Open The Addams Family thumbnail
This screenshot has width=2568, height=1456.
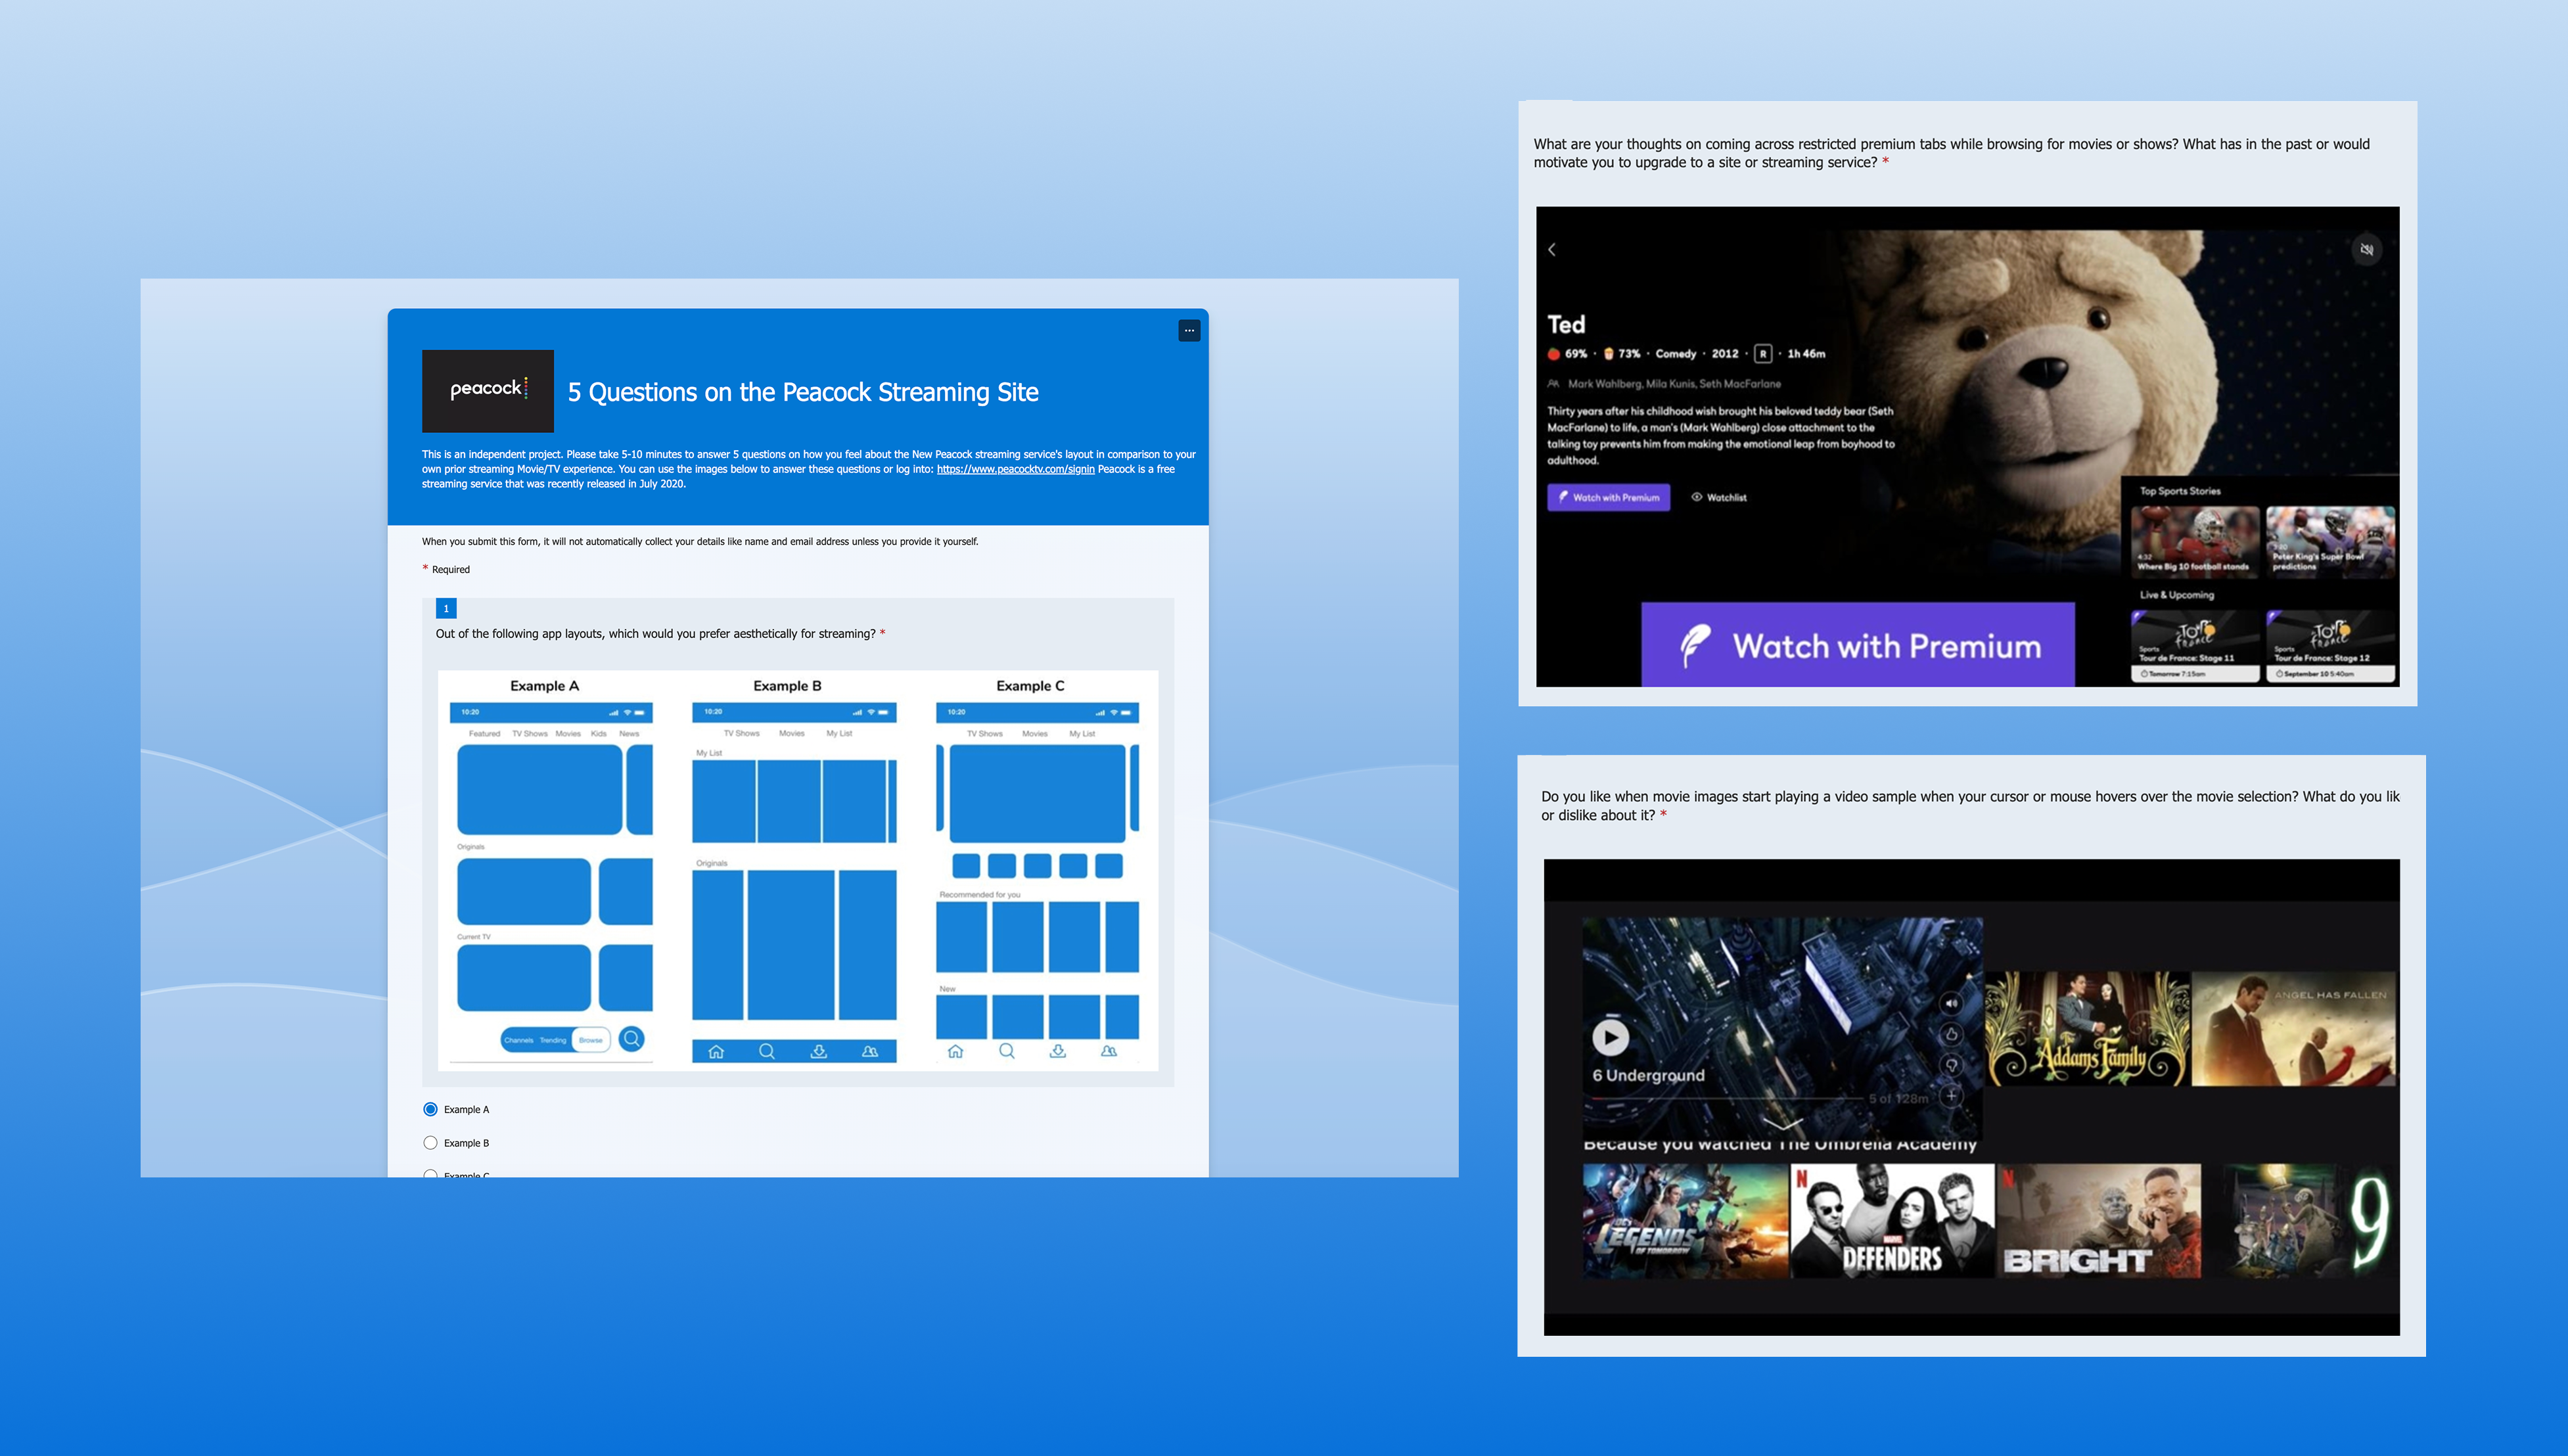coord(2087,1029)
